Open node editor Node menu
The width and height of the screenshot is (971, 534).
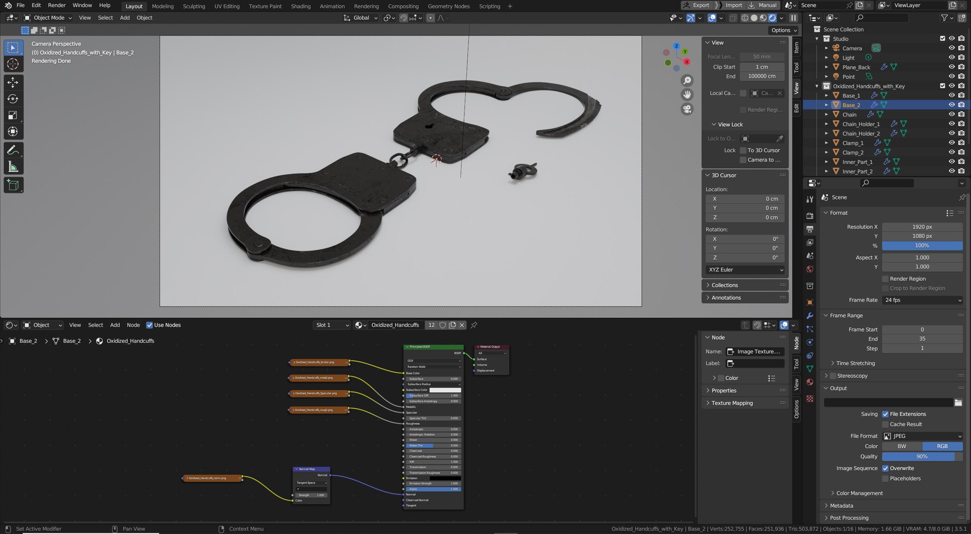coord(133,325)
